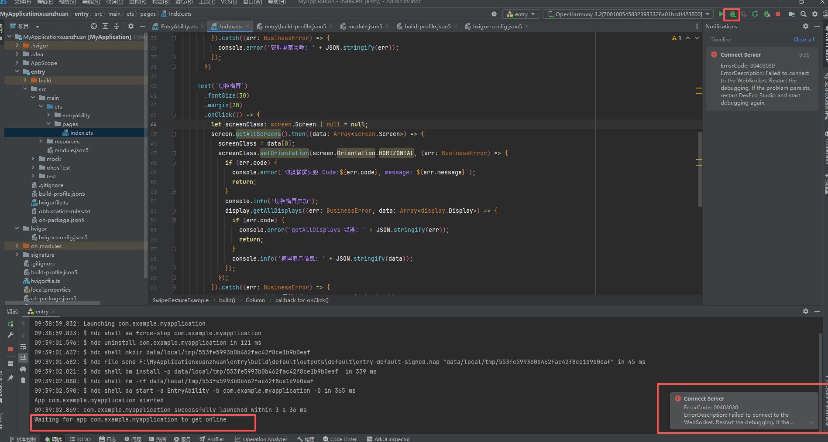Screen dimensions: 828x442
Task: Toggle scroll-to-end in debug console
Action: point(23,358)
